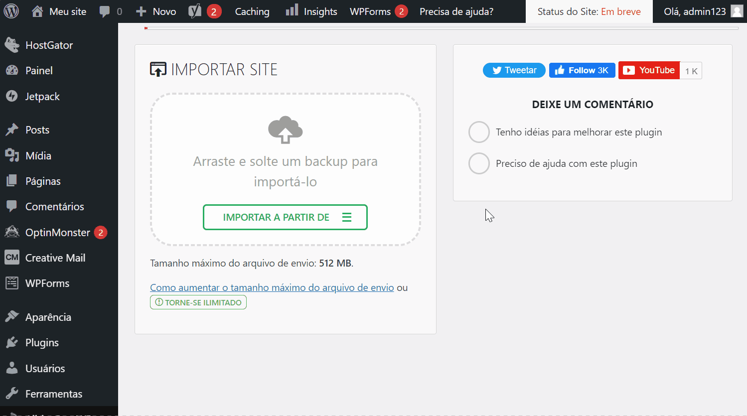Select 'Preciso de ajuda com este plugin'
Image resolution: width=747 pixels, height=416 pixels.
pyautogui.click(x=479, y=163)
